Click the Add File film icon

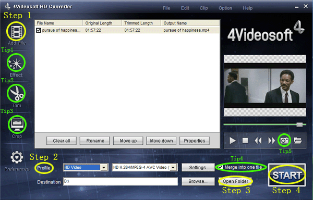(x=16, y=31)
